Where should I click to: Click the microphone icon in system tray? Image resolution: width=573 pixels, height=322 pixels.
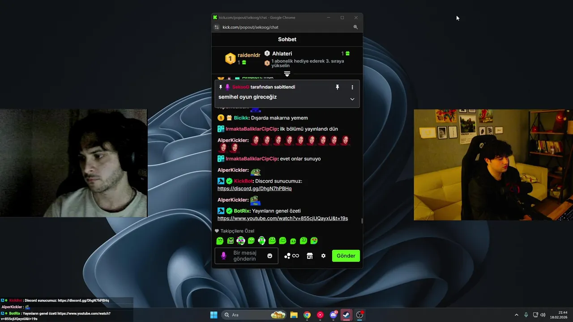click(526, 315)
